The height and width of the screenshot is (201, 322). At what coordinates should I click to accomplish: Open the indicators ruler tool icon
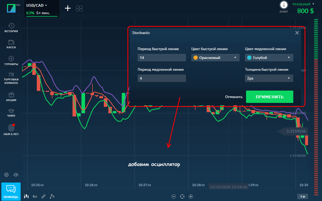pos(43,196)
